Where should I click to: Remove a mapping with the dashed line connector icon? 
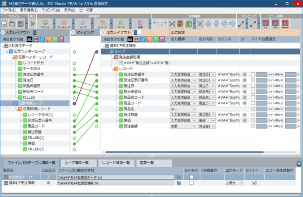(x=253, y=24)
